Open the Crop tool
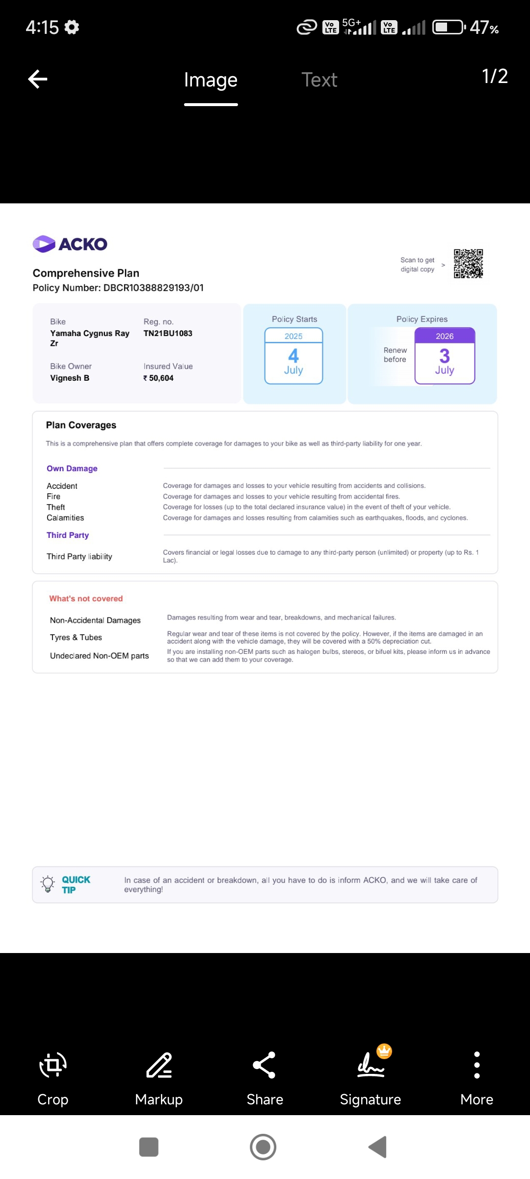The height and width of the screenshot is (1179, 530). [x=53, y=1078]
